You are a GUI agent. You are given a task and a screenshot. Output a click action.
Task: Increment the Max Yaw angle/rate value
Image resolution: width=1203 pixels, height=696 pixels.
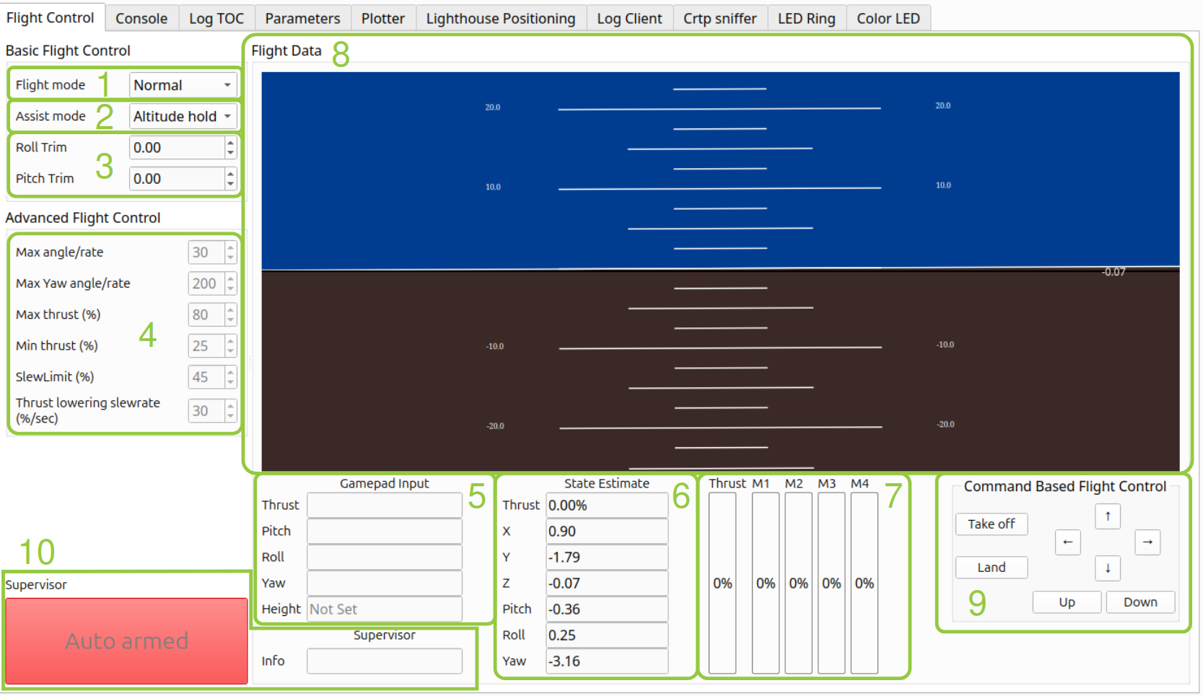coord(230,279)
